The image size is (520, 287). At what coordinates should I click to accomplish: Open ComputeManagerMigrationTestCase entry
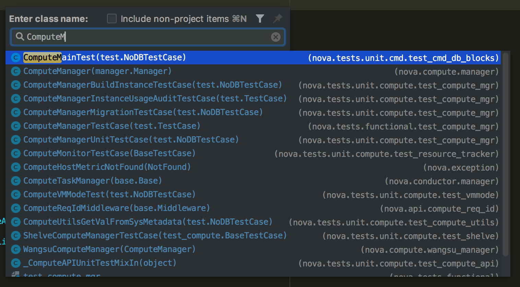pos(143,112)
